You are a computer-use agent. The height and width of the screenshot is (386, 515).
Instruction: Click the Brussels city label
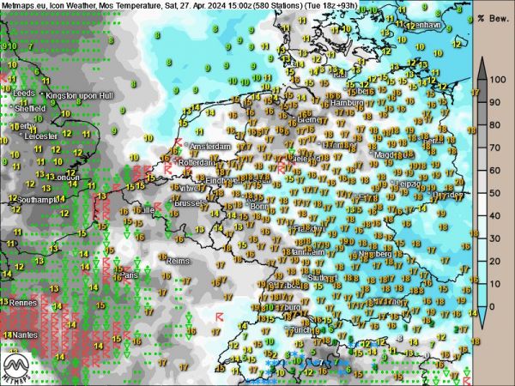191,203
